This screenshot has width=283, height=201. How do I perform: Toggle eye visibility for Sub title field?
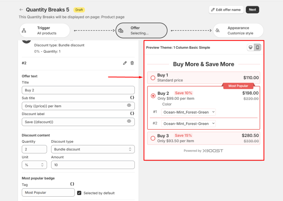coord(129,105)
